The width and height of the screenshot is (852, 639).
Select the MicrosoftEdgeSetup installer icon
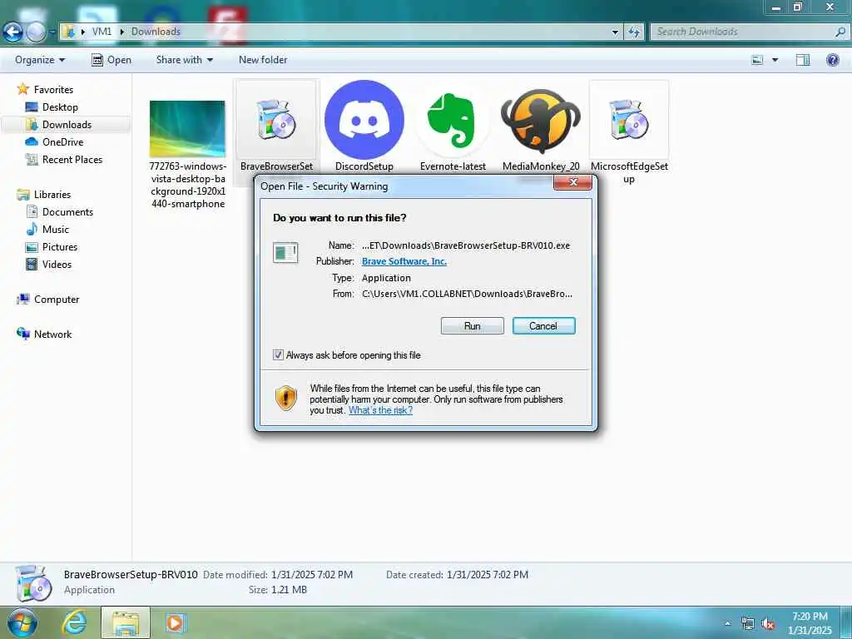(629, 119)
